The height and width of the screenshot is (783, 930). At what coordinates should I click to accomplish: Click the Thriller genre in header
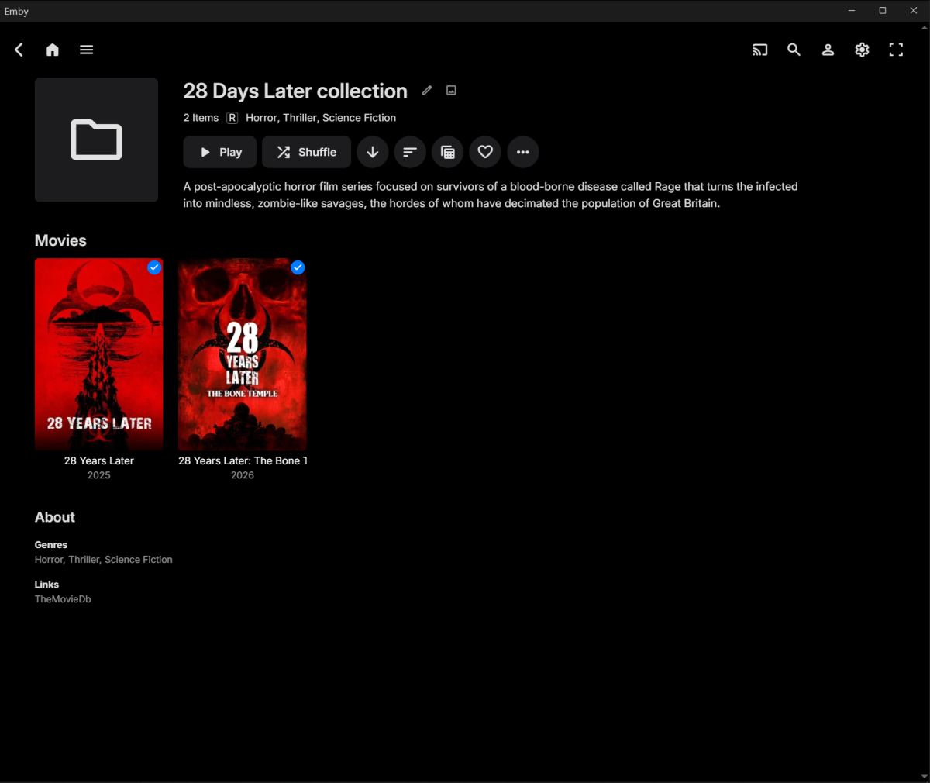(300, 118)
